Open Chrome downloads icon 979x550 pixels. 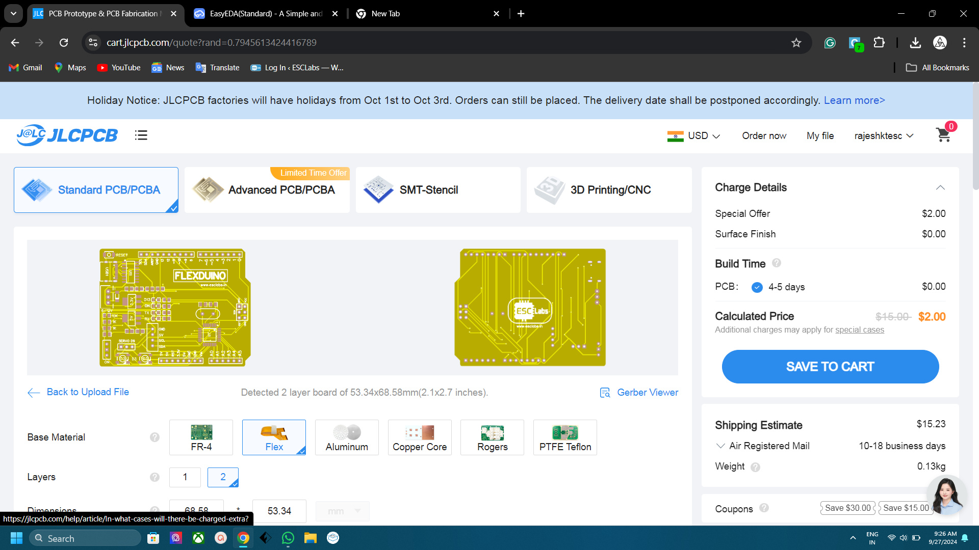(915, 43)
